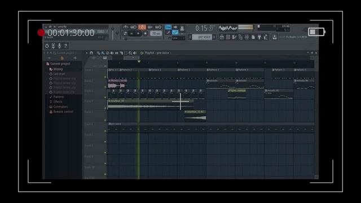Collapse the History folder in browser
Viewport: 361px width, 203px height.
pos(56,69)
